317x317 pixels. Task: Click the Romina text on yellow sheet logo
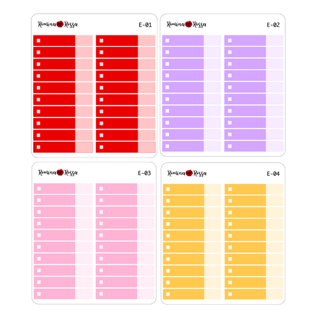point(176,173)
